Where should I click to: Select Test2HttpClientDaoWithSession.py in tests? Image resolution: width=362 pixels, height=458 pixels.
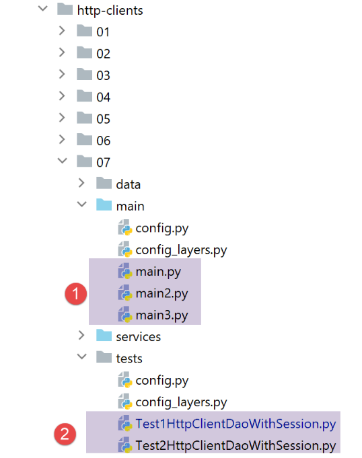pos(236,446)
